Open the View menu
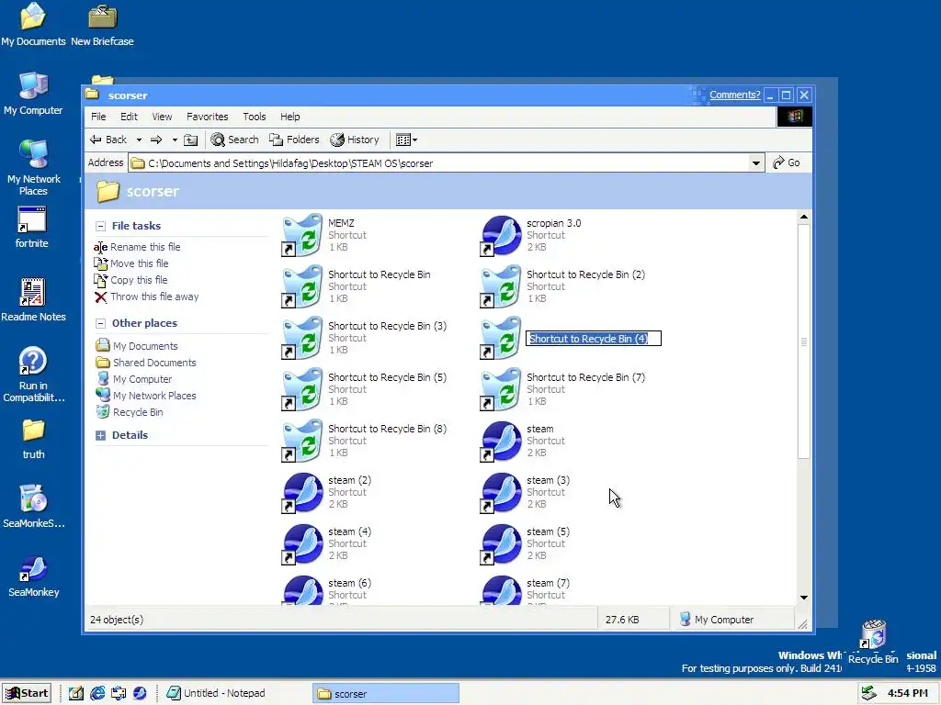The image size is (941, 705). [162, 117]
